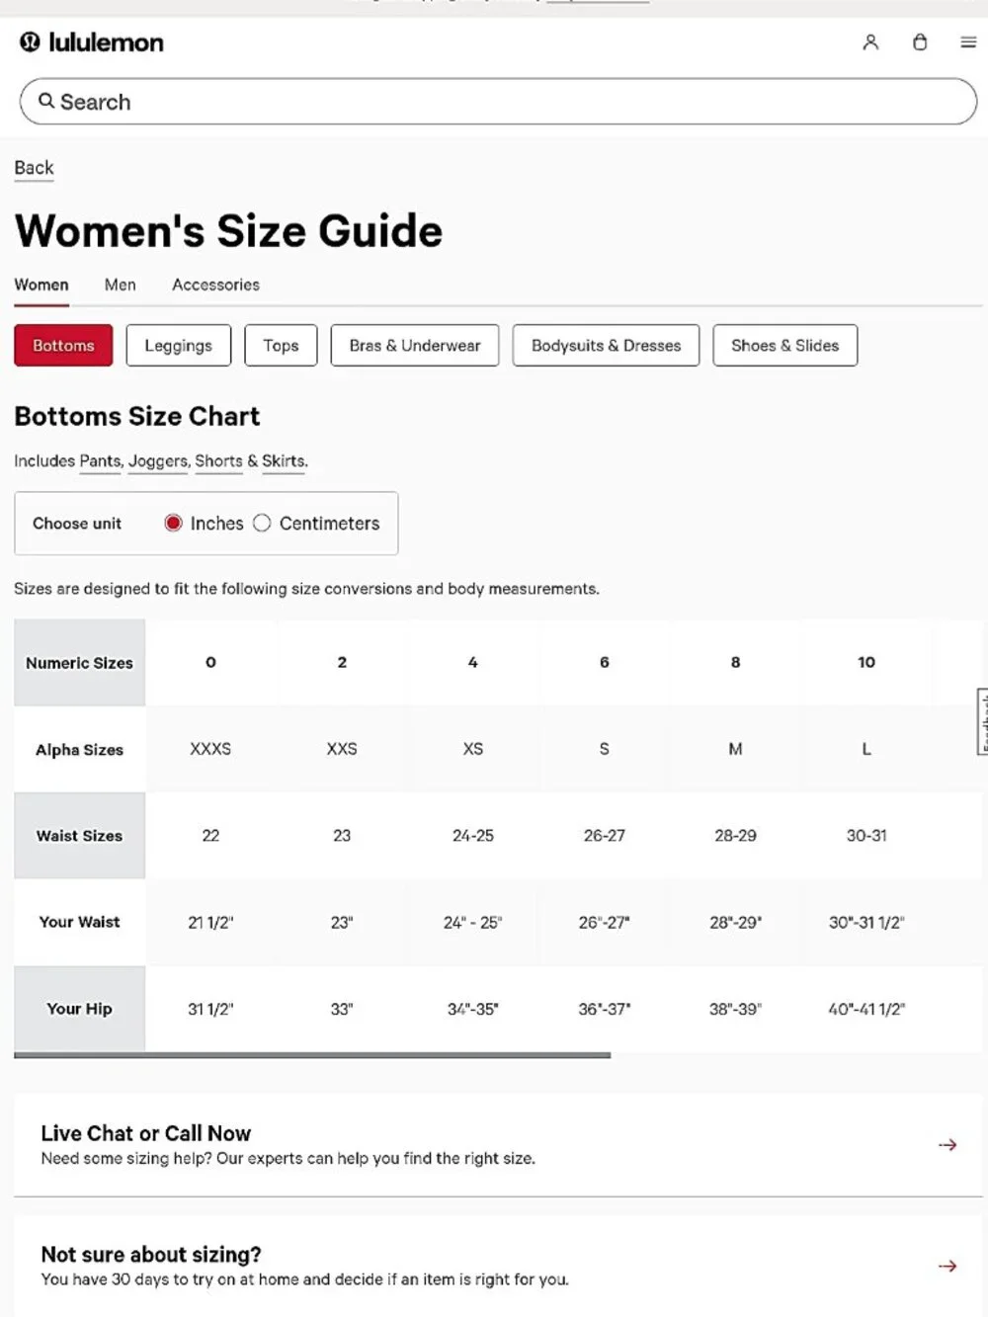Open the Shorts link
The image size is (988, 1317).
click(x=218, y=461)
